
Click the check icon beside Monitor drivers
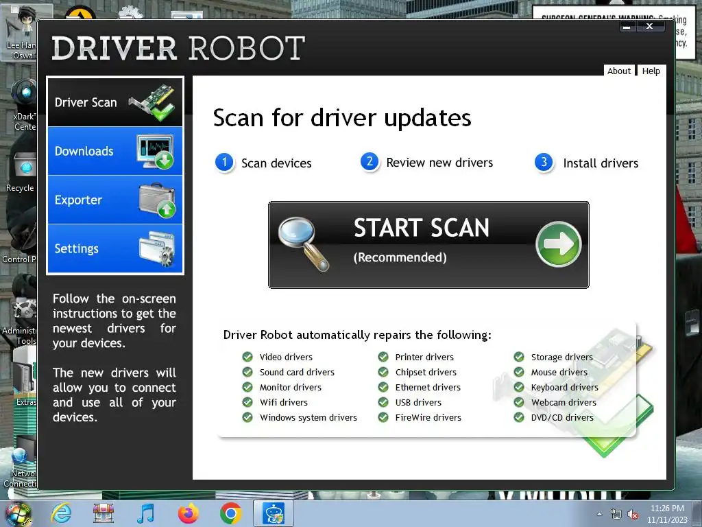[247, 387]
